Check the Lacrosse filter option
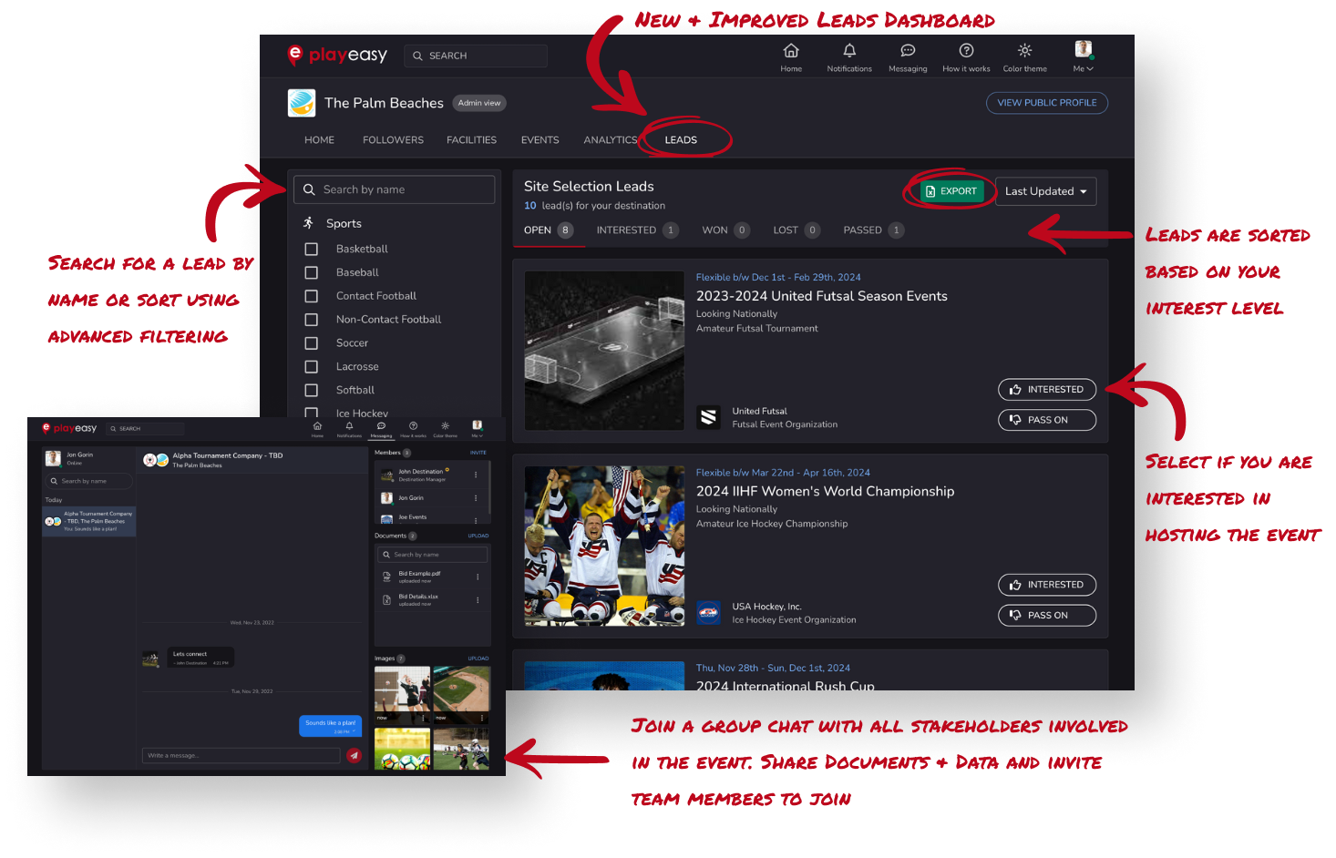The height and width of the screenshot is (858, 1336). tap(311, 366)
